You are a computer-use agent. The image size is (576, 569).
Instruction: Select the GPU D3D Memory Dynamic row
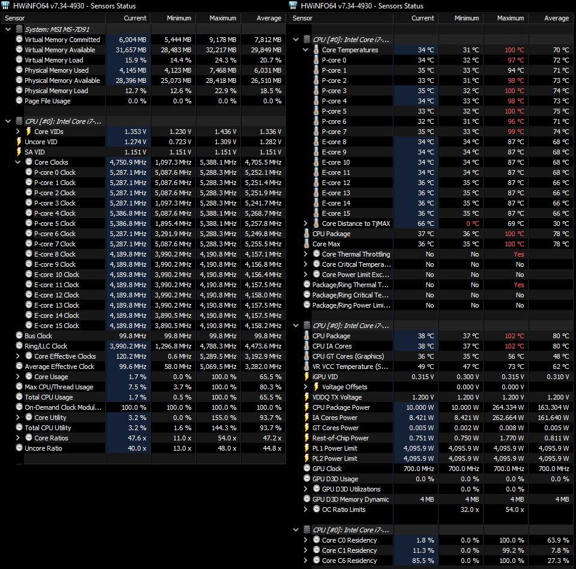[438, 499]
